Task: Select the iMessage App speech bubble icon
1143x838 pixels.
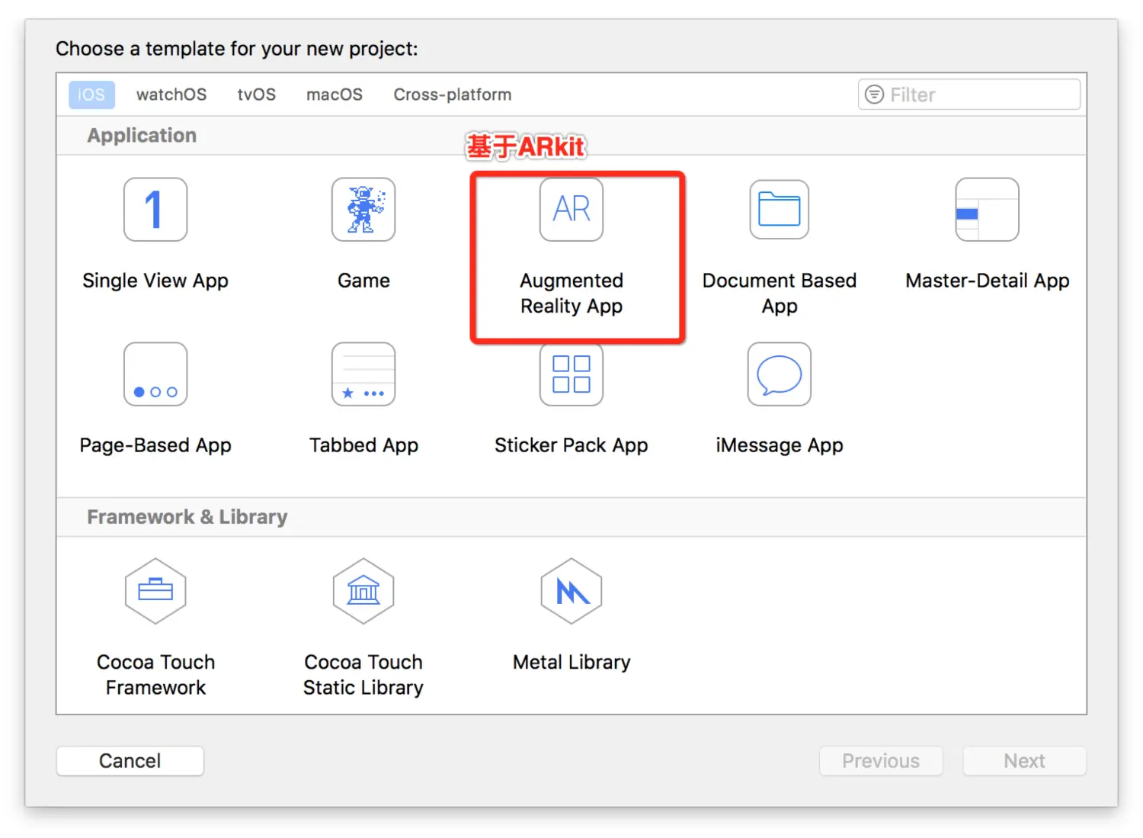Action: (780, 374)
